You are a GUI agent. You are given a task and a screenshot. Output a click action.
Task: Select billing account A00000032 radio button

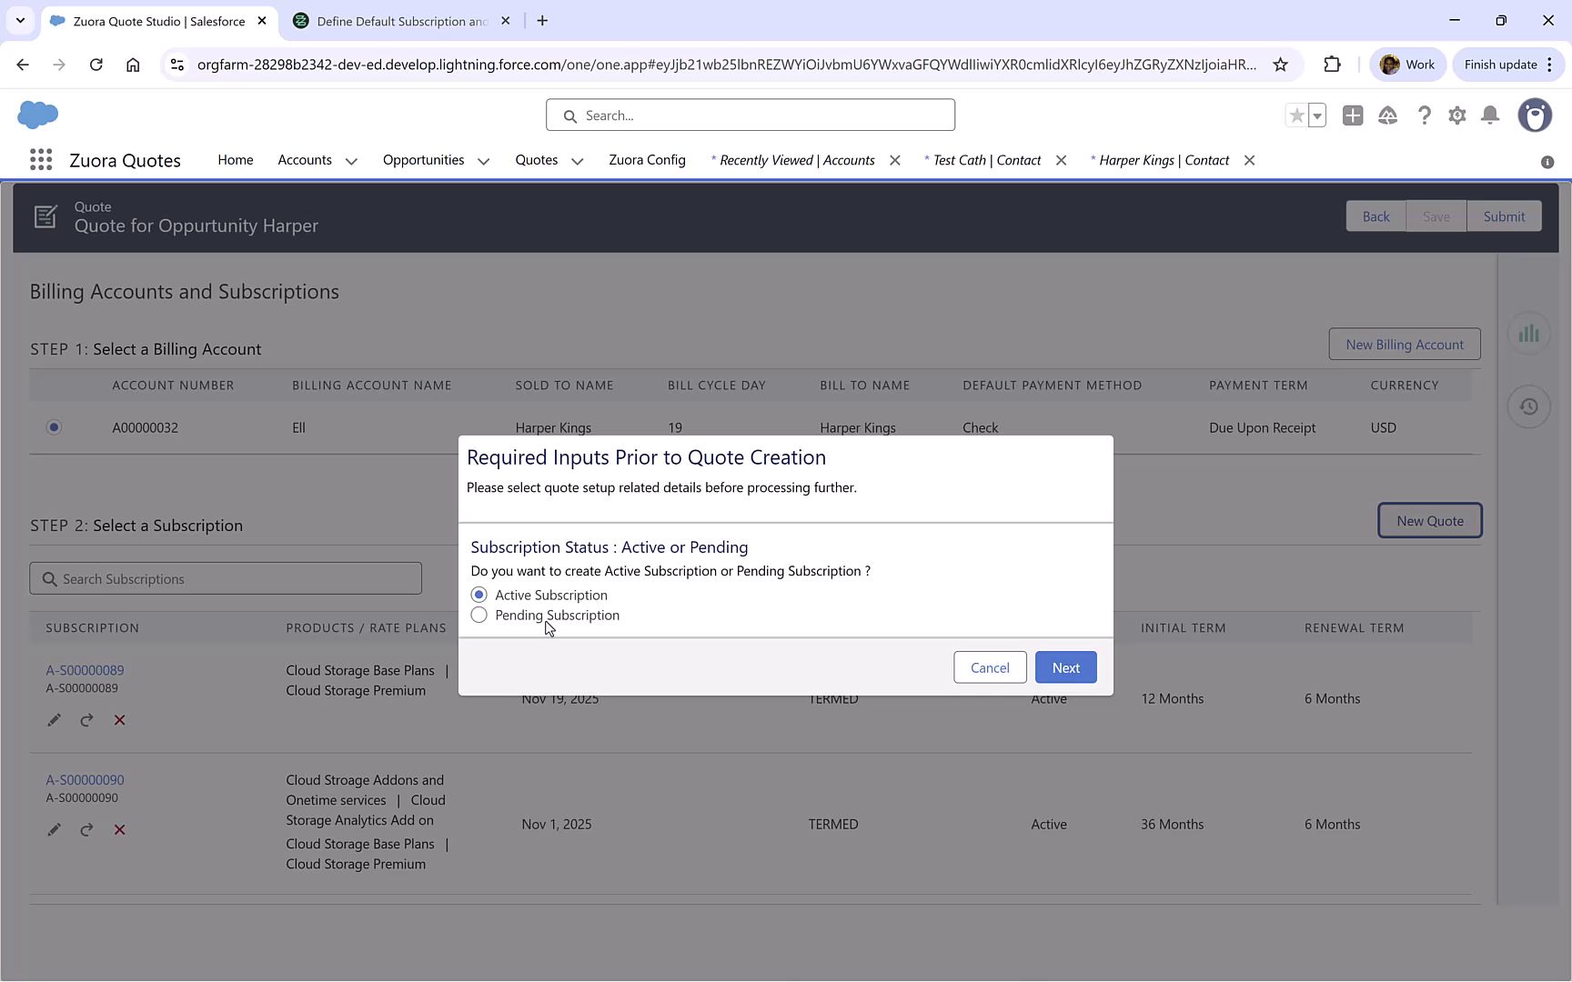tap(54, 426)
